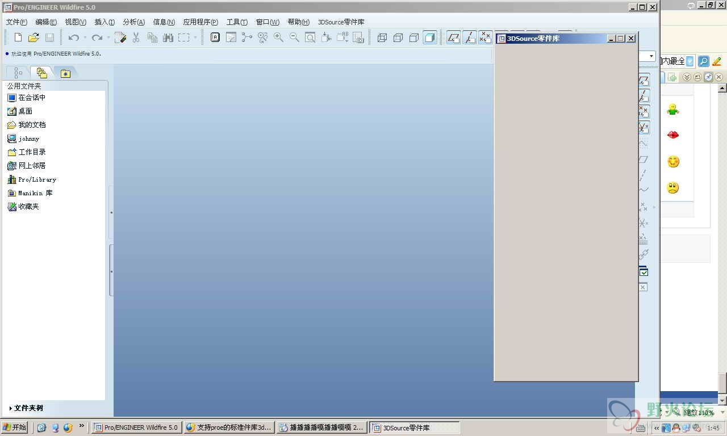Select 工作目录 working directory
727x436 pixels.
pyautogui.click(x=27, y=152)
